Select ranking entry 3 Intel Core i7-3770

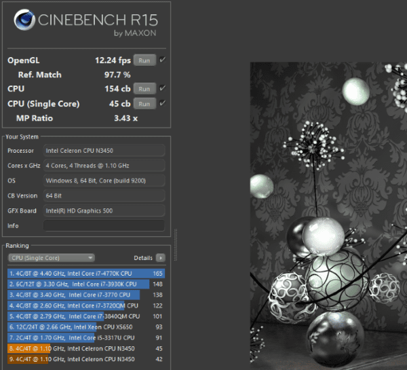86,295
